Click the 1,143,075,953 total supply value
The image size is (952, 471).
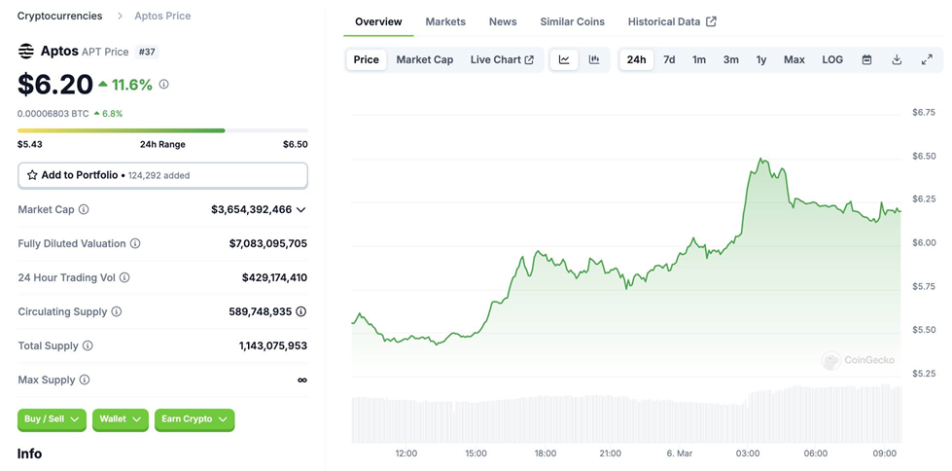[273, 345]
